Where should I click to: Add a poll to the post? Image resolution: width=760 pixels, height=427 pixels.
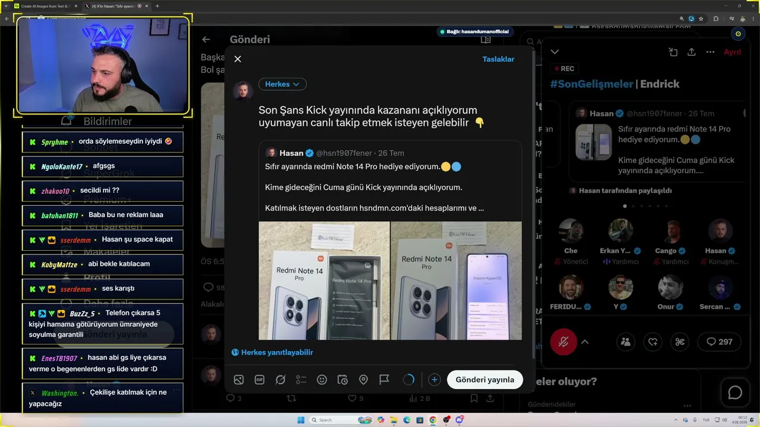pos(301,380)
